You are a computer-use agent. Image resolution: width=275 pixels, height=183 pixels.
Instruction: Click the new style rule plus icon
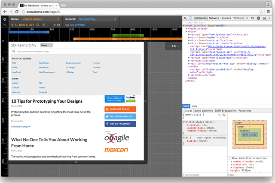coord(219,115)
